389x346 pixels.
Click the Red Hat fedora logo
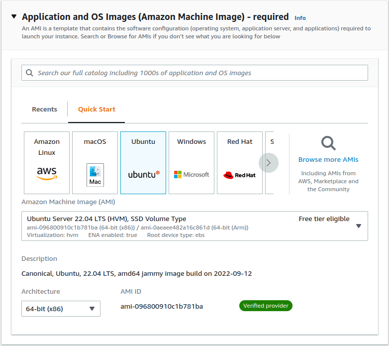[239, 175]
